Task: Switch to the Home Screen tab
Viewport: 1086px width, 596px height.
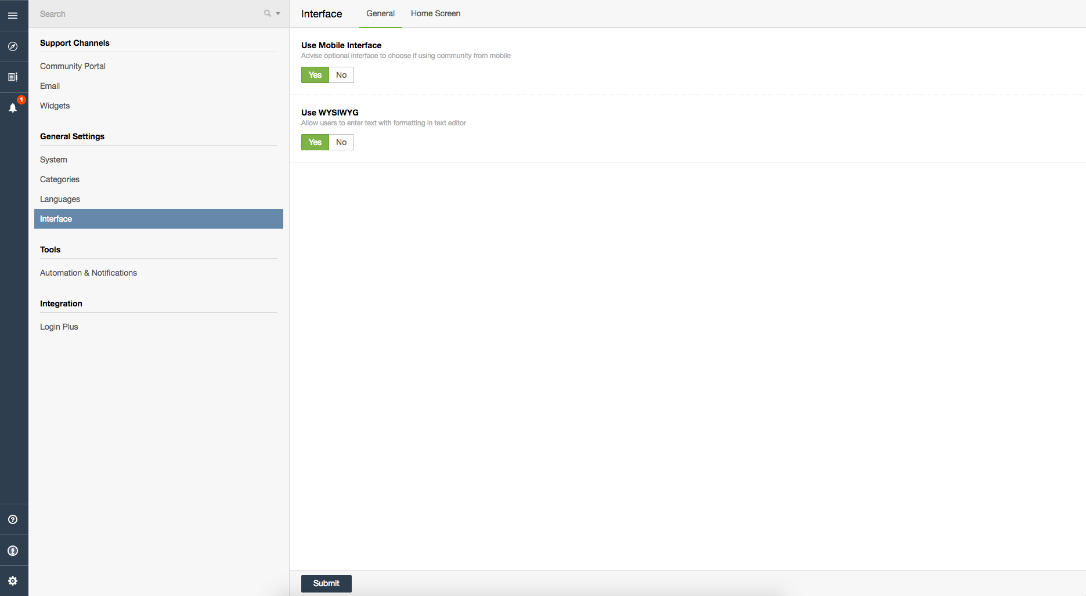Action: click(435, 13)
